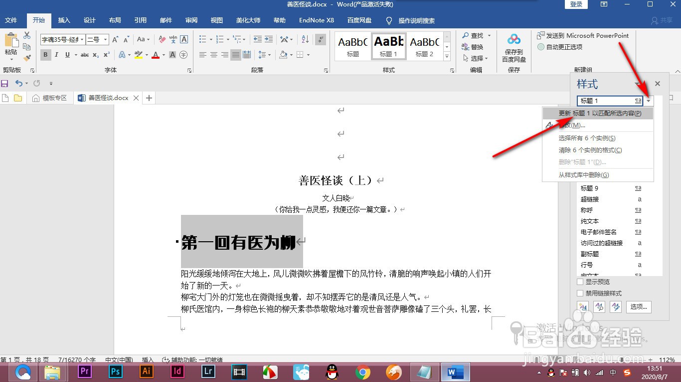Select the Format Painter brush
The image size is (681, 382).
[27, 58]
